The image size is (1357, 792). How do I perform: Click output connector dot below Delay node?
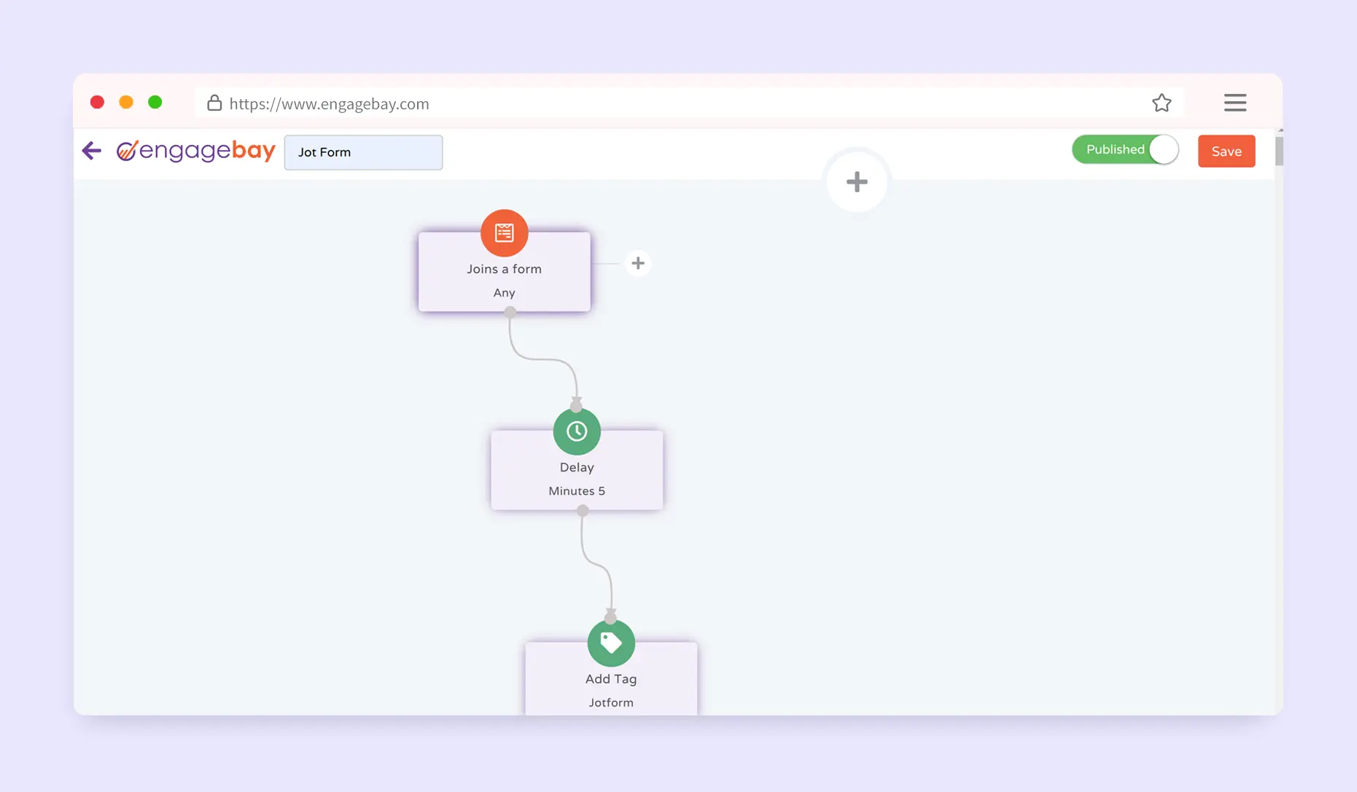pos(582,511)
